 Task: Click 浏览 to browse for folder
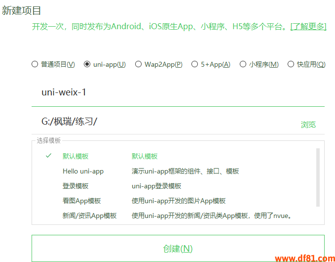pyautogui.click(x=308, y=125)
